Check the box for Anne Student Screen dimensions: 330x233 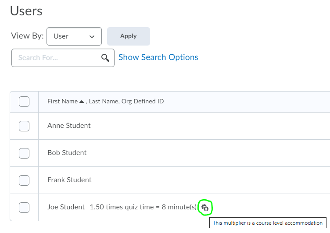coord(24,126)
